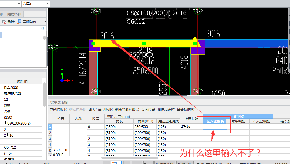The width and height of the screenshot is (290, 164).
Task: Click 悬臂钢筋代号
Action: tap(187, 110)
